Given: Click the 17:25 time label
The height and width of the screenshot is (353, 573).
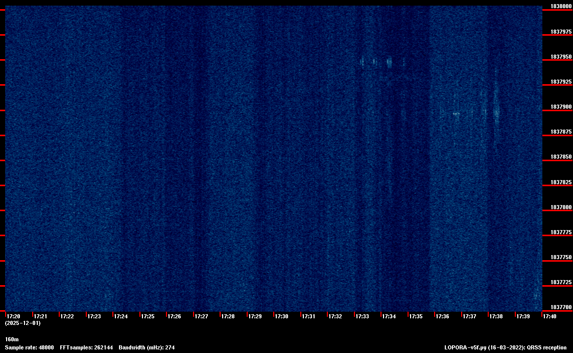Looking at the screenshot, I should click(148, 316).
